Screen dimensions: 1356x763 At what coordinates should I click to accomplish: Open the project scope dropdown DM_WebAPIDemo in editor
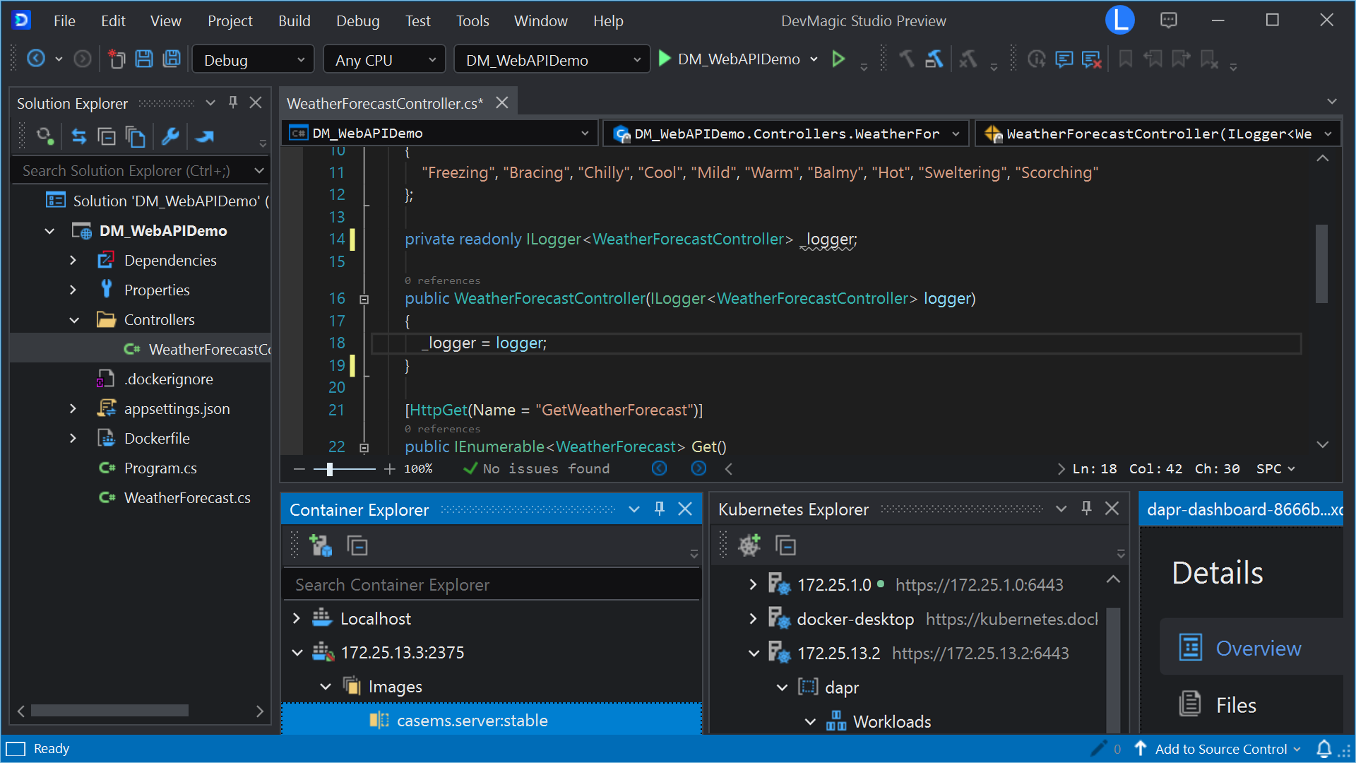pos(440,133)
